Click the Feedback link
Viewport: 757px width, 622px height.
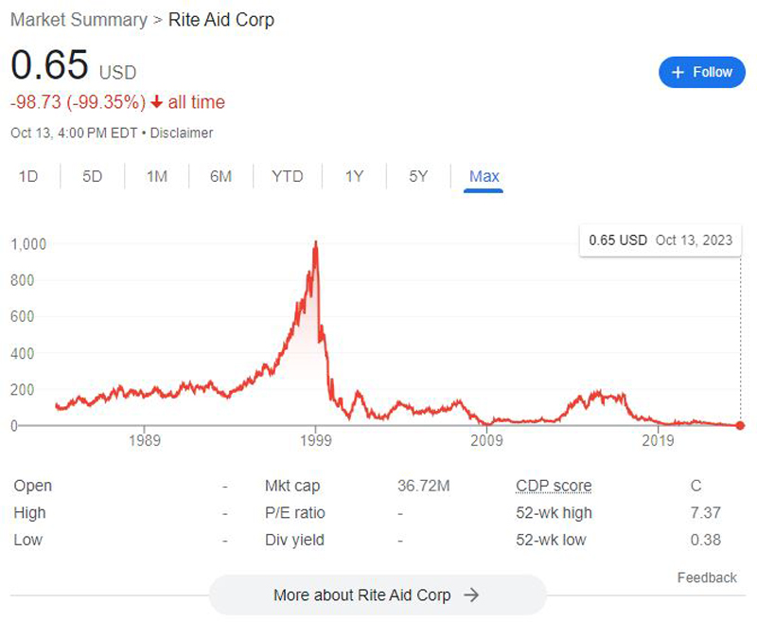pyautogui.click(x=707, y=578)
